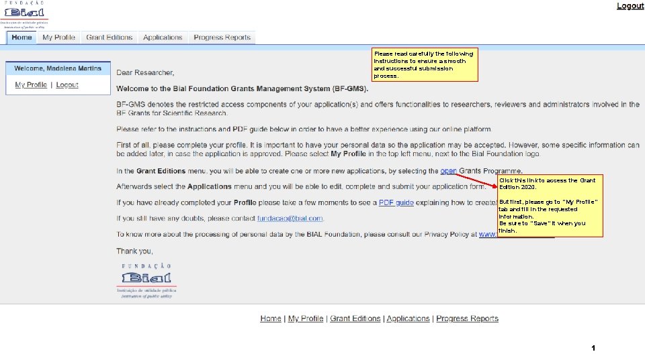The image size is (645, 362).
Task: Click the 'Welcome, Madalena Martins' heading
Action: pyautogui.click(x=58, y=68)
